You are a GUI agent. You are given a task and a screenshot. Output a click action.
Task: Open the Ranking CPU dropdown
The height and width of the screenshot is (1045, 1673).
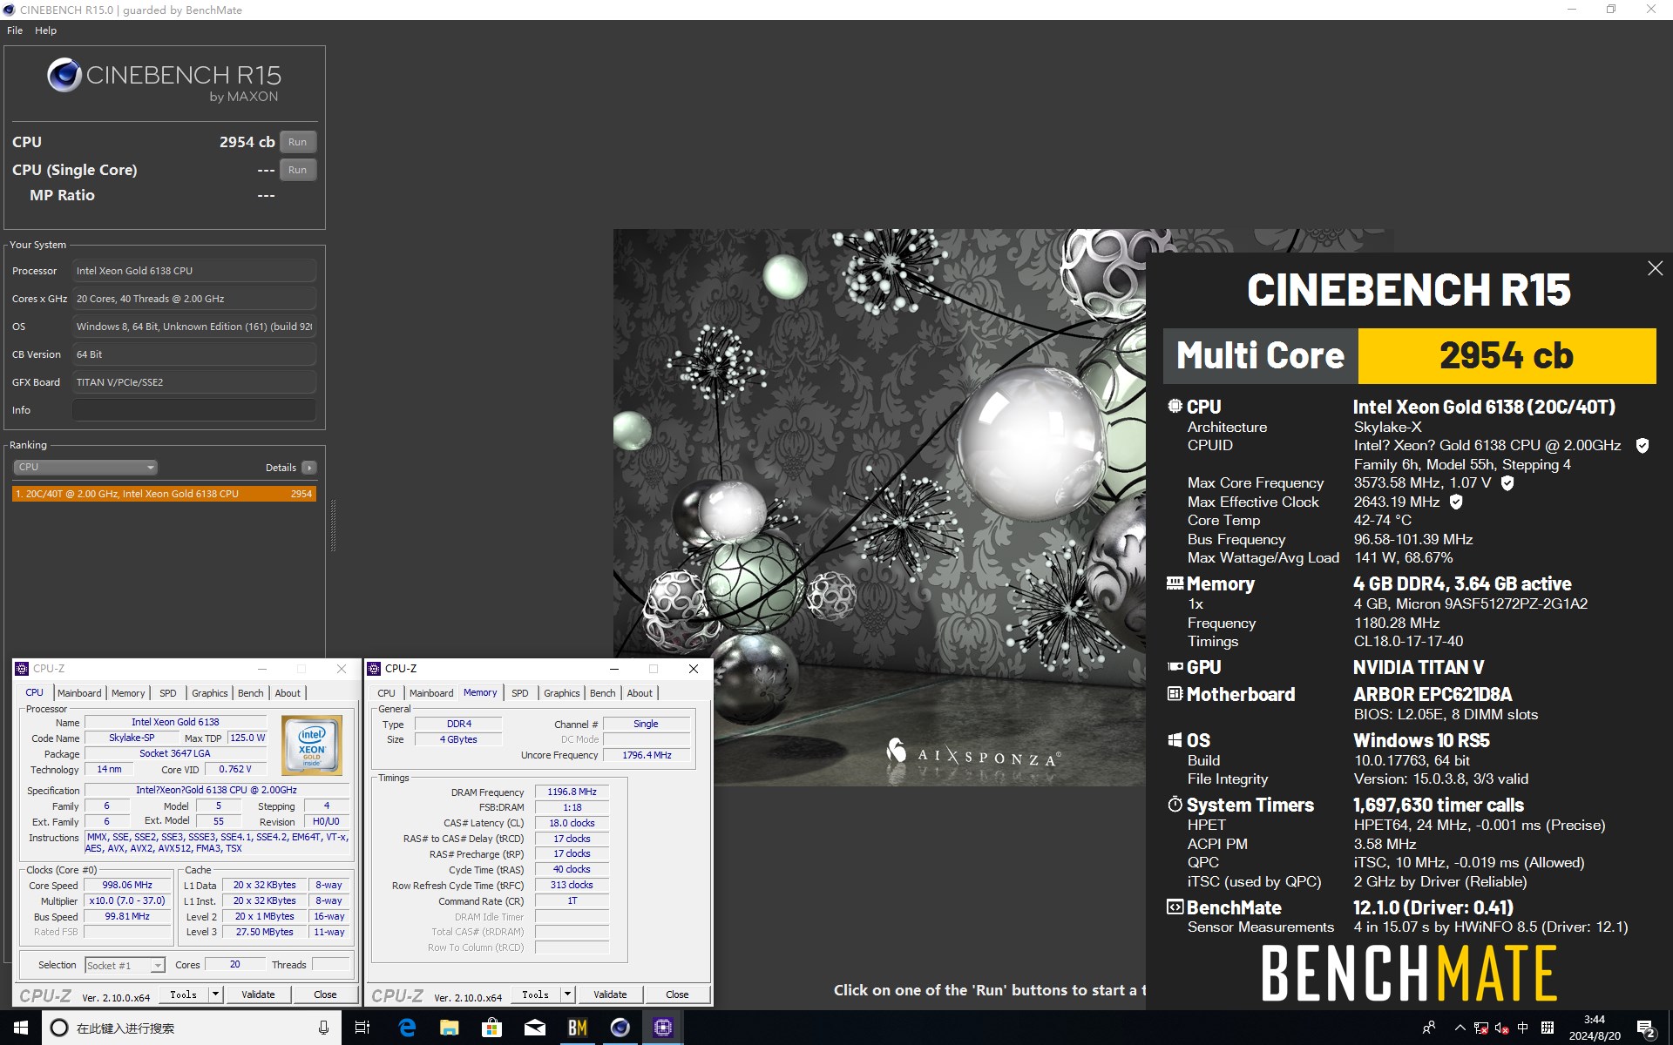85,468
